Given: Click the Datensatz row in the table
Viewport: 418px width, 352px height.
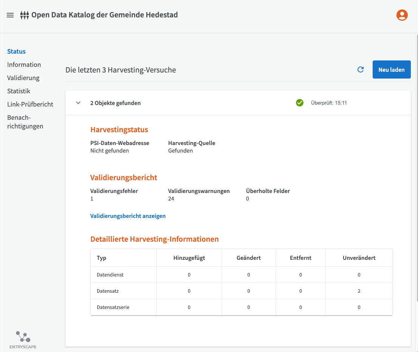Looking at the screenshot, I should [x=108, y=291].
